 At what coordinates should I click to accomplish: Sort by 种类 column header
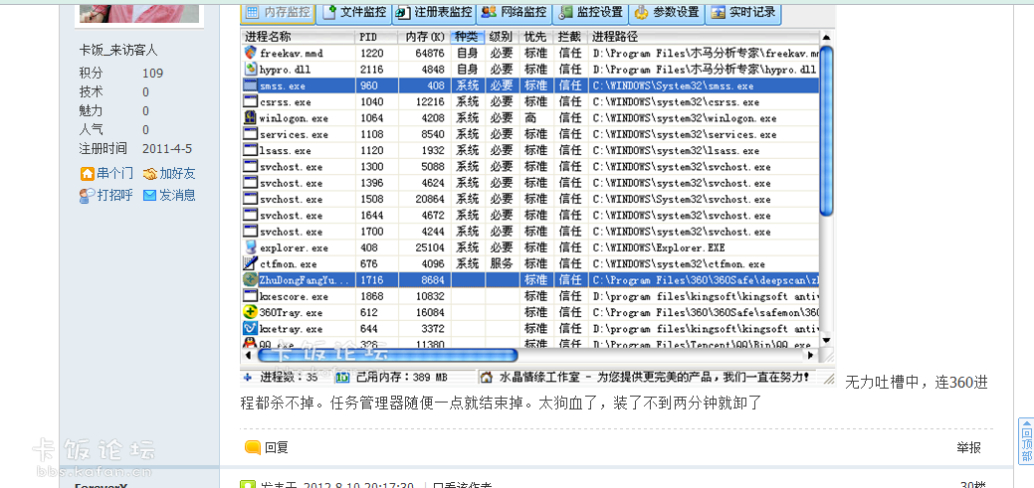click(469, 37)
